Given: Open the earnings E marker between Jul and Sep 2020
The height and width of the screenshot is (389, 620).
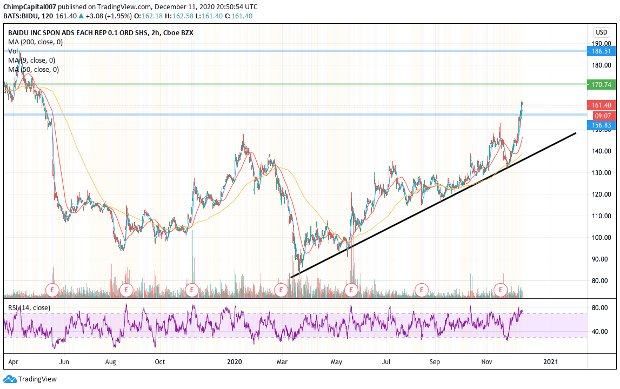Looking at the screenshot, I should [422, 290].
